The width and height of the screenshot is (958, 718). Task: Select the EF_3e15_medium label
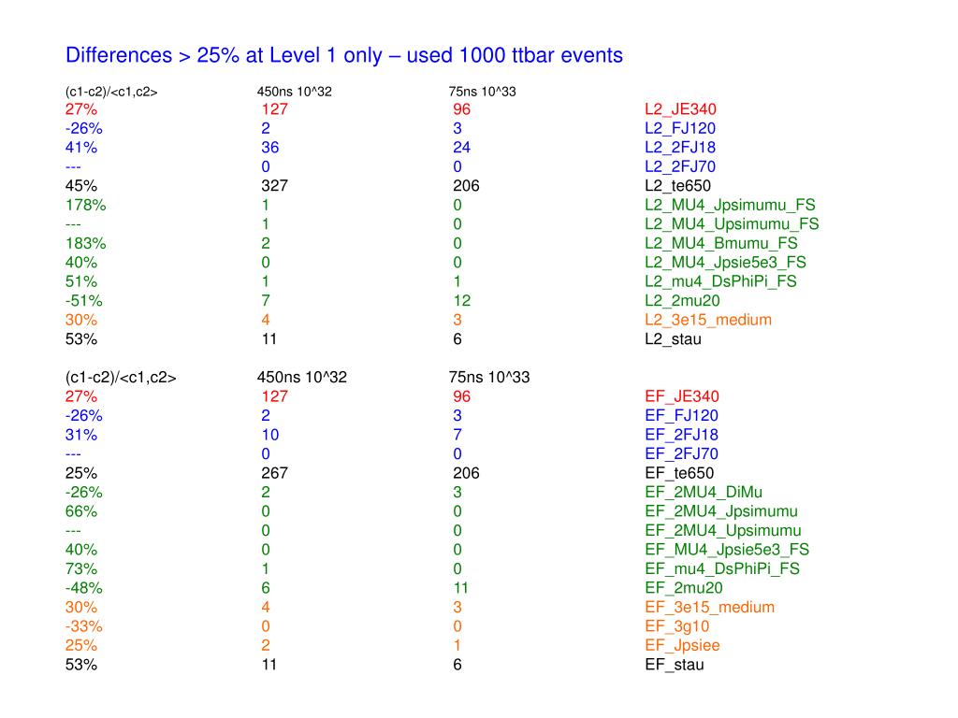tap(710, 608)
